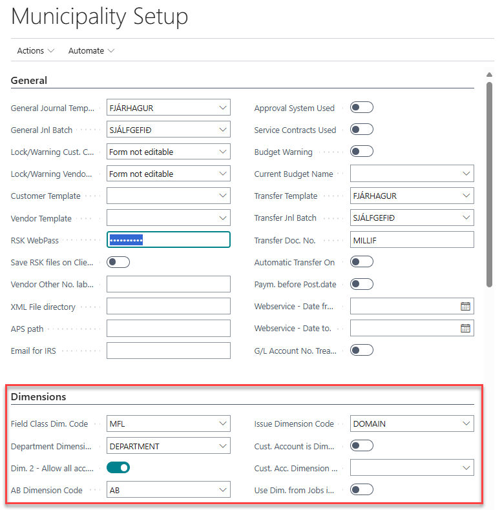Open the Actions menu
The image size is (502, 510).
[36, 50]
